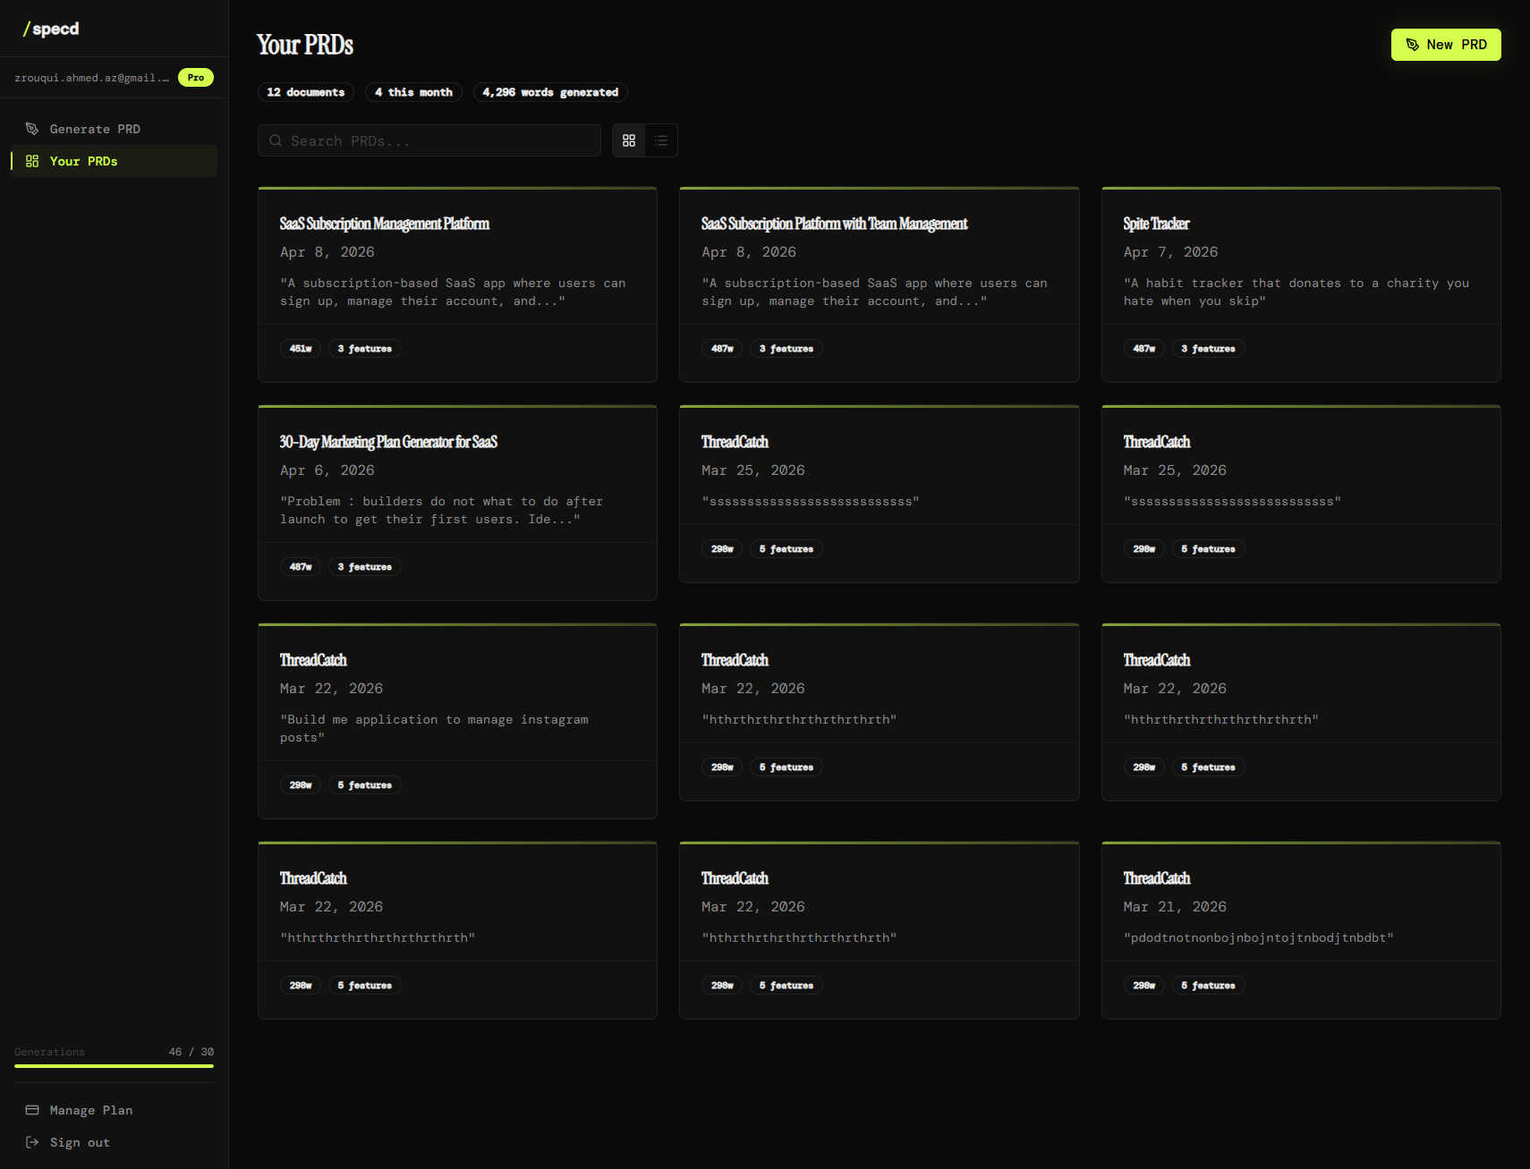Click 4,296 words generated chip
Image resolution: width=1530 pixels, height=1169 pixels.
[550, 92]
